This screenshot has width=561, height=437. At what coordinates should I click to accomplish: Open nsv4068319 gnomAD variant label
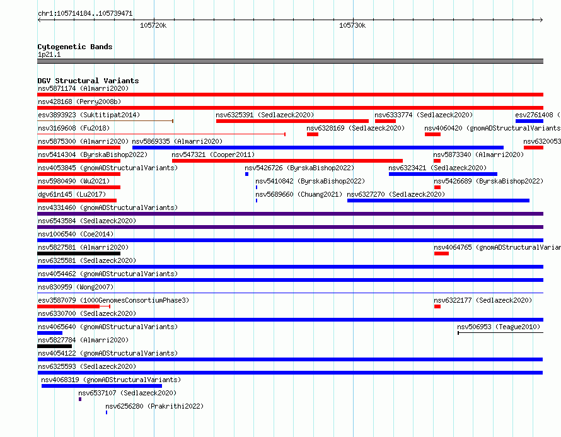click(x=111, y=380)
